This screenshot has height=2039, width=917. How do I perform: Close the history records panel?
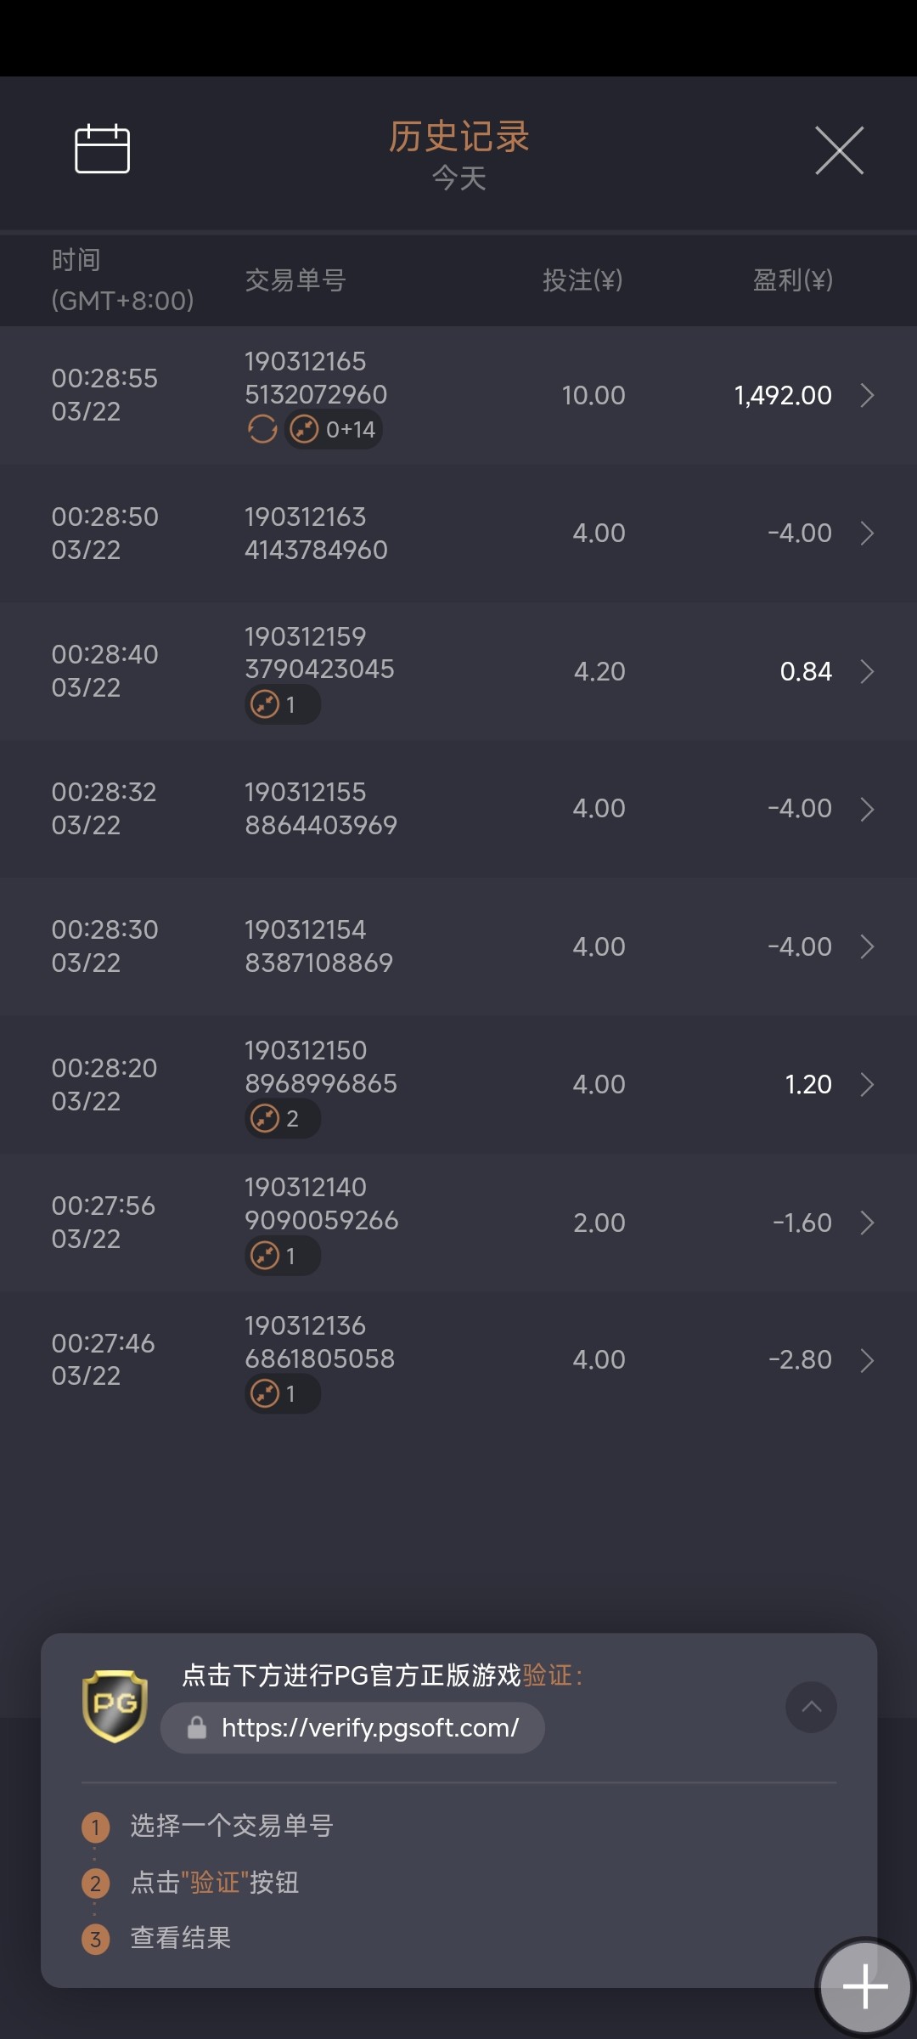[839, 150]
